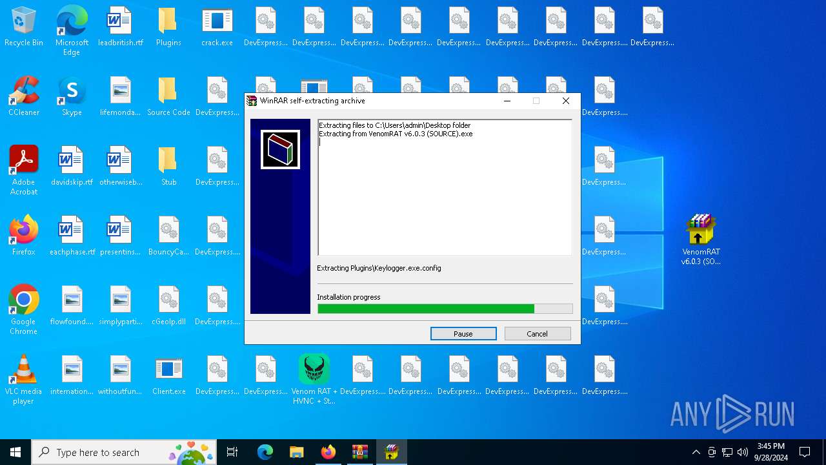Select the internation image file icon

pyautogui.click(x=72, y=376)
